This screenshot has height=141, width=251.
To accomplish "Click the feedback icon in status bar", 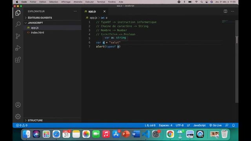I will click(x=227, y=125).
